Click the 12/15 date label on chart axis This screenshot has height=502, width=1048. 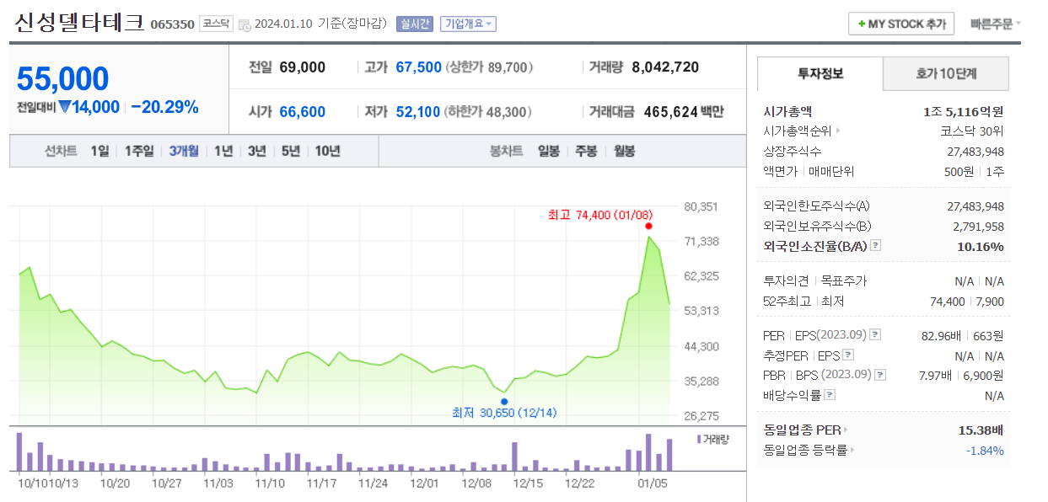click(528, 483)
